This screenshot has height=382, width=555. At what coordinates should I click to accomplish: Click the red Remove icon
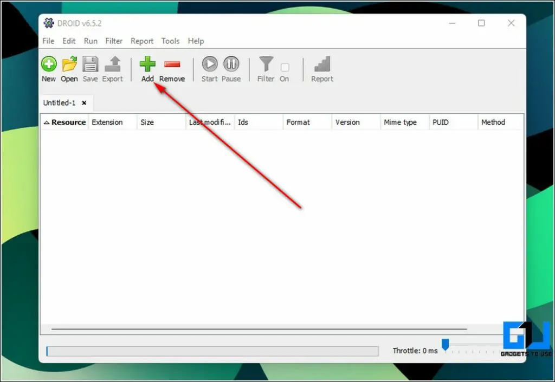tap(172, 64)
